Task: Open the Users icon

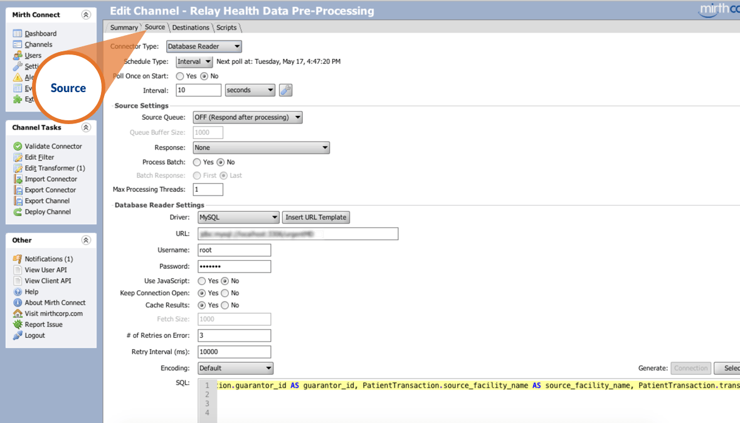Action: pyautogui.click(x=18, y=55)
